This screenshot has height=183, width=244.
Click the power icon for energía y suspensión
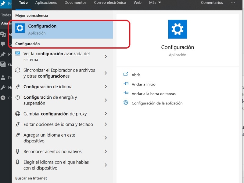18,97
